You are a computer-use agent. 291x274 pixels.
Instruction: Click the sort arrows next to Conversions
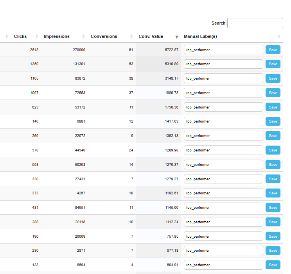[131, 36]
